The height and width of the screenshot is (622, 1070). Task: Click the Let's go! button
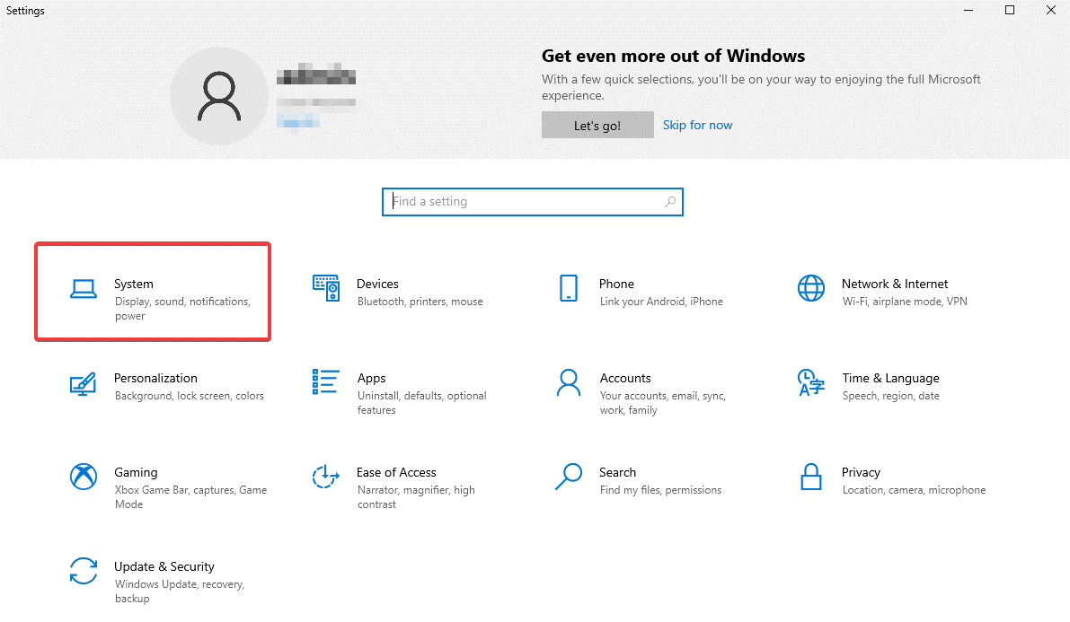click(x=597, y=125)
